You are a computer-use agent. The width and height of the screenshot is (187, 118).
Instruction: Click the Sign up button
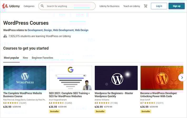coord(176,6)
